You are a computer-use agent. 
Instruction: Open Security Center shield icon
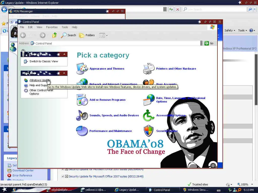click(149, 131)
